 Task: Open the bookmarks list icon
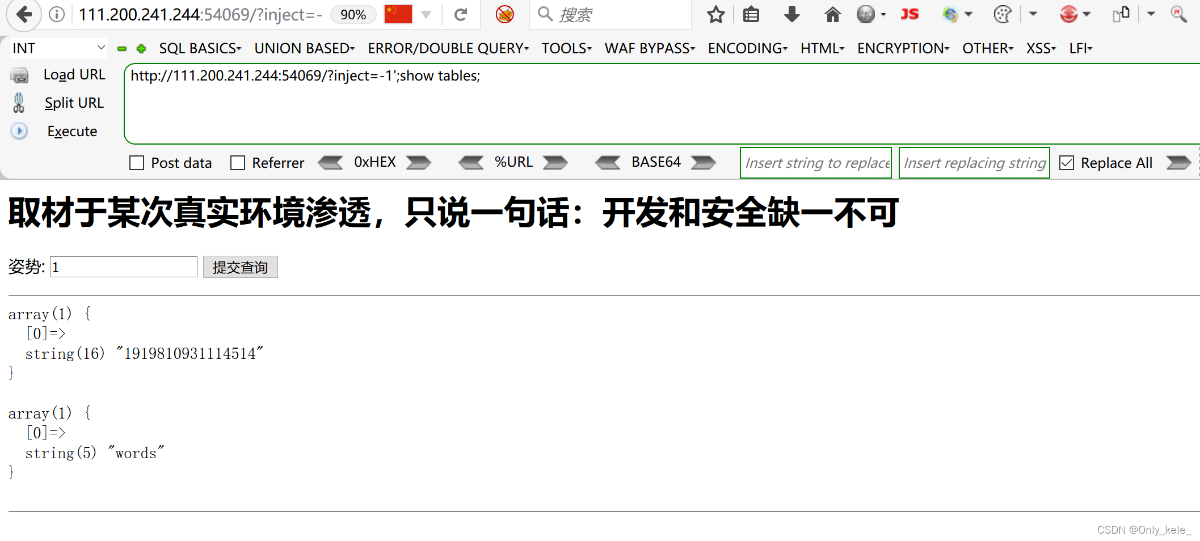pos(751,14)
